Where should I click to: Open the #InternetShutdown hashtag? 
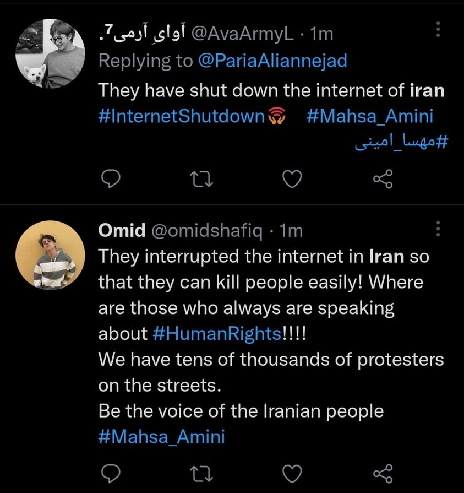(182, 116)
